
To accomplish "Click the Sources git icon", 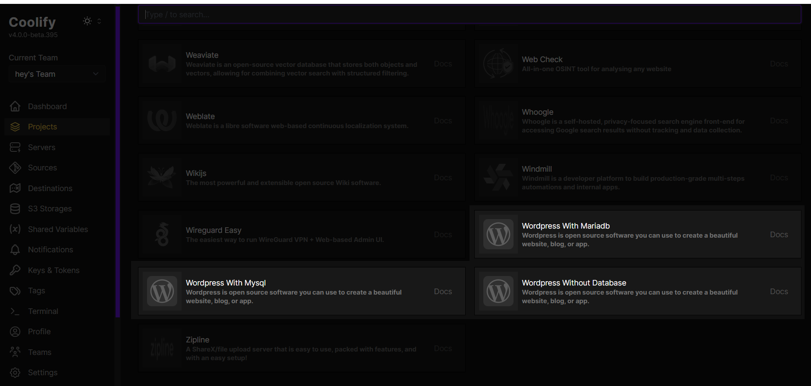I will tap(15, 168).
